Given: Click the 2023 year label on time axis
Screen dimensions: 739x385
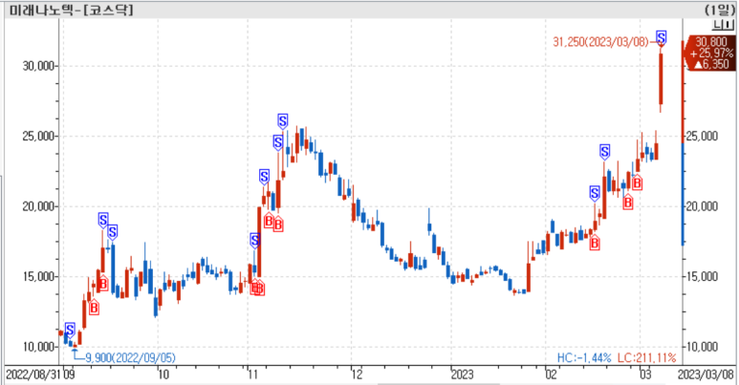Looking at the screenshot, I should tap(462, 375).
